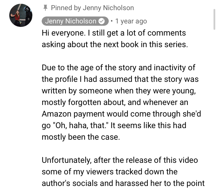Click the quoted text "Oh, haha, that."
This screenshot has height=190, width=217.
80,126
